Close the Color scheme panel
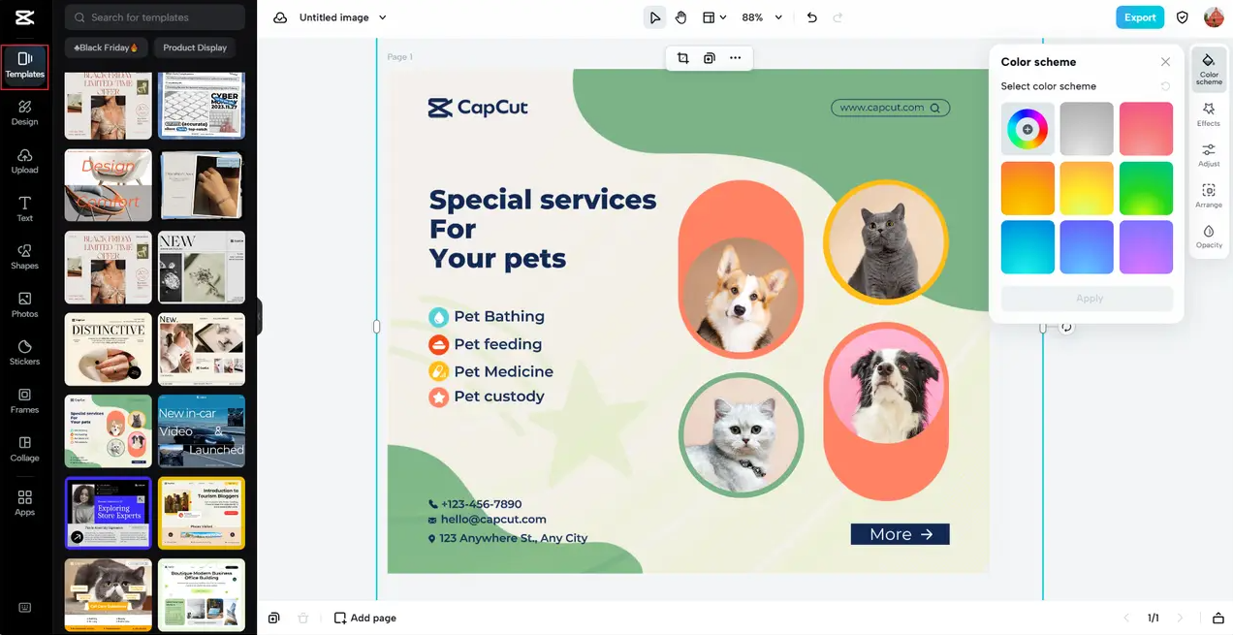The image size is (1233, 635). click(1165, 62)
